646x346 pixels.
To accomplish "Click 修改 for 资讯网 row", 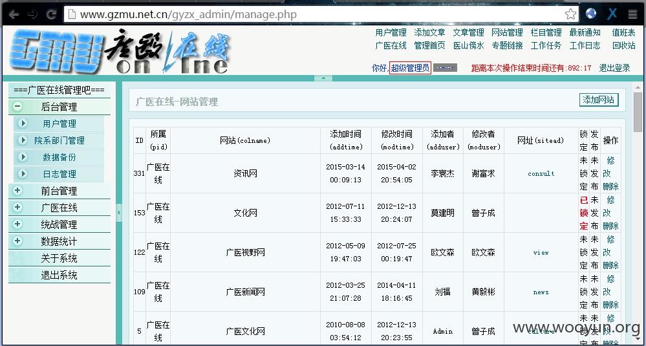I will point(609,167).
